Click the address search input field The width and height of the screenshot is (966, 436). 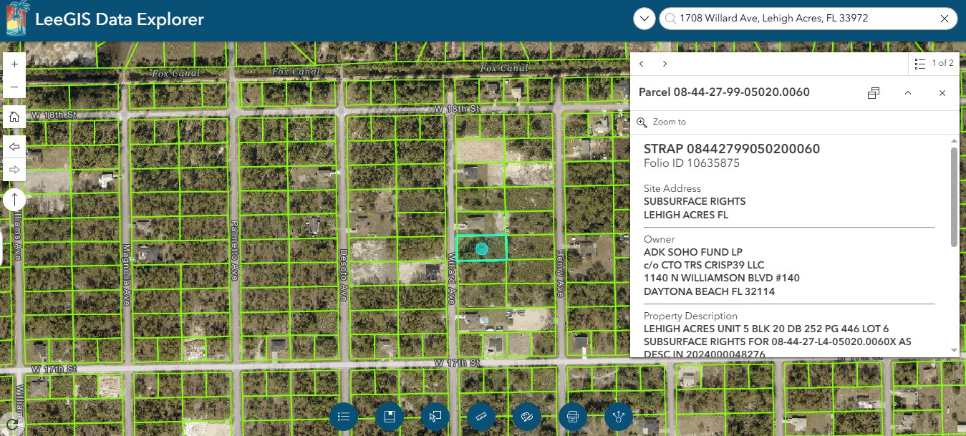pos(802,19)
